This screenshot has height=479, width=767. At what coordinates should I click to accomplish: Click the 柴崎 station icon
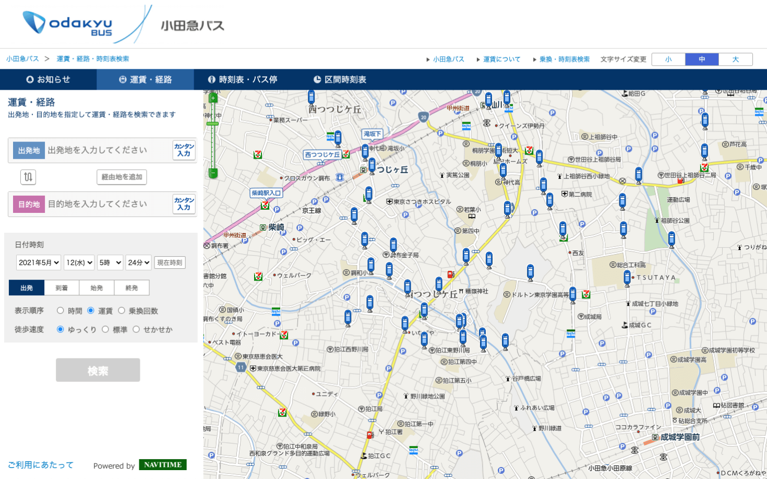click(x=263, y=227)
